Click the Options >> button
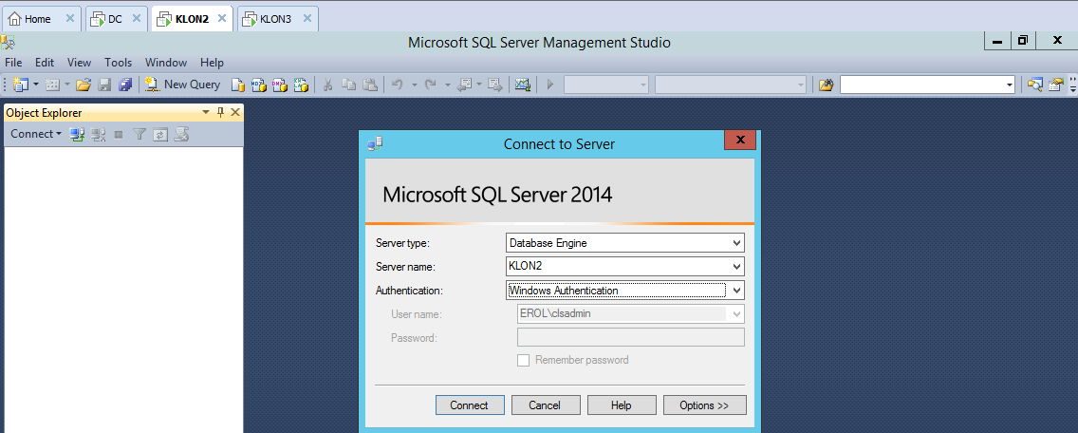This screenshot has height=433, width=1078. [x=704, y=405]
